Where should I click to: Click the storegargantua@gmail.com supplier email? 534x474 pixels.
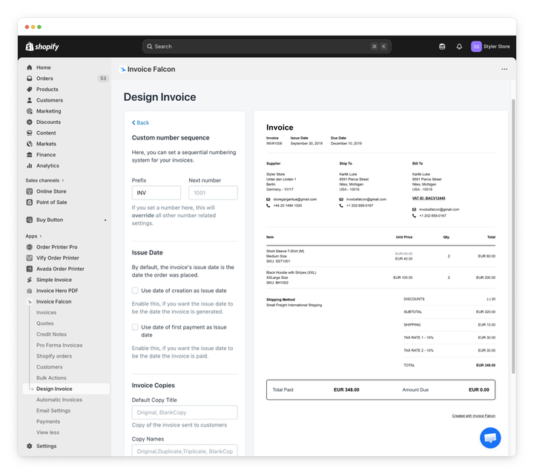295,200
